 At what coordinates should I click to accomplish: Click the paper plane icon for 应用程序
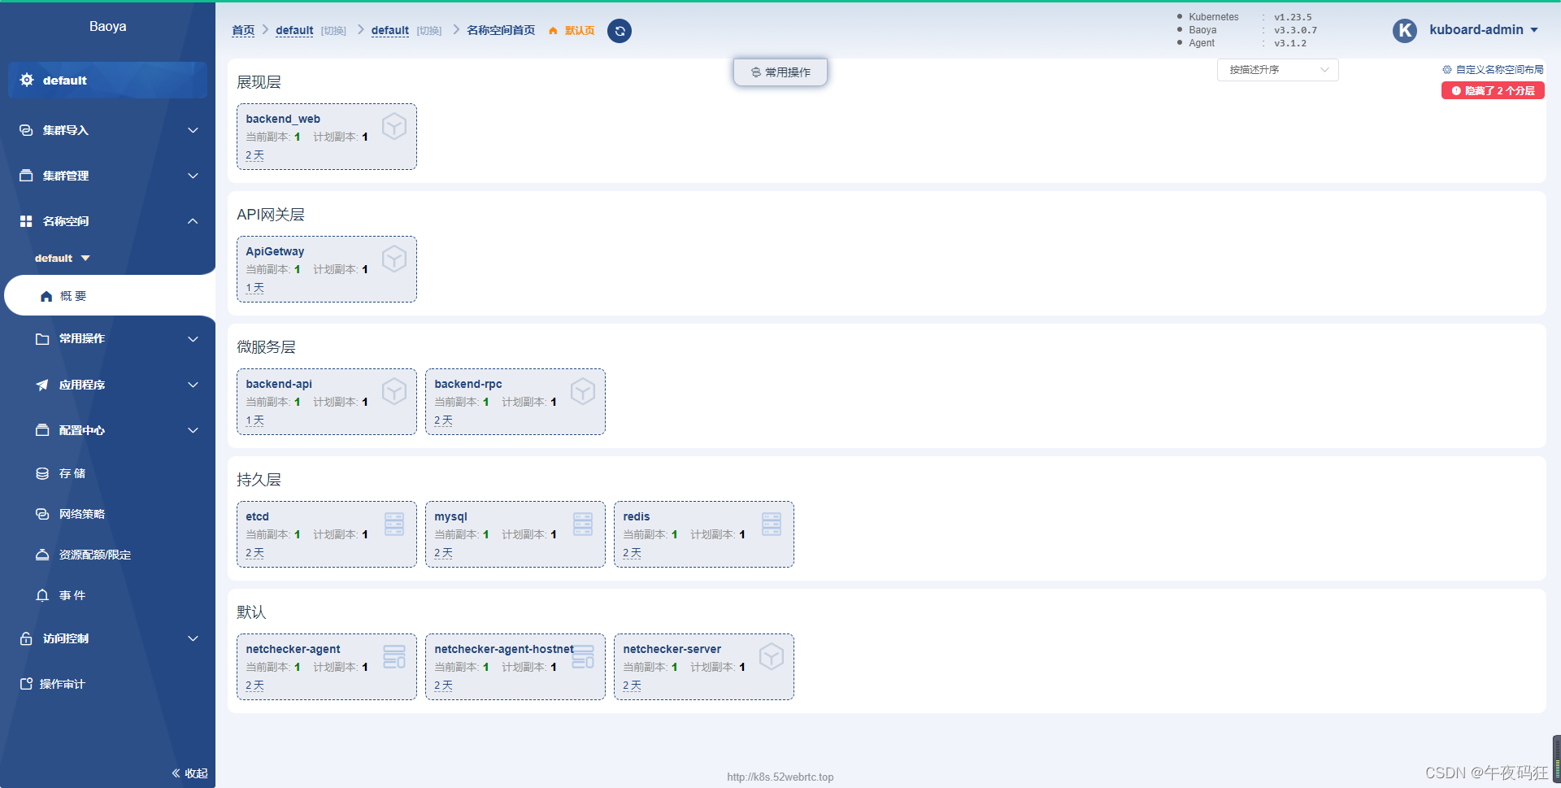(x=42, y=385)
